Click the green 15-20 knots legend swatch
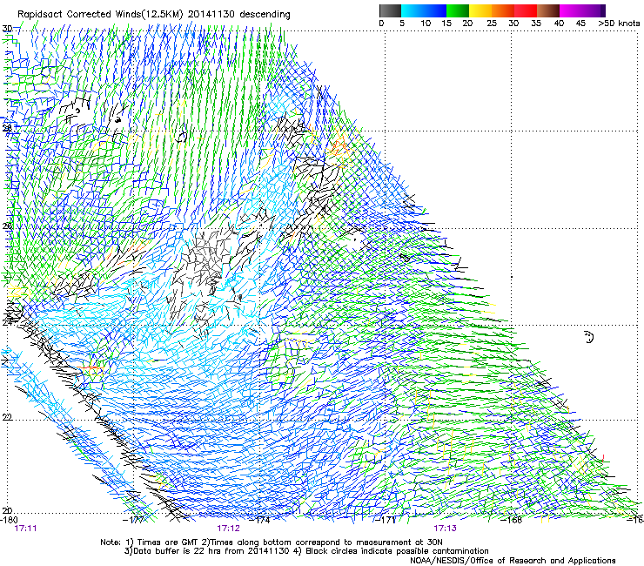Screen dimensions: 644x566 (458, 10)
